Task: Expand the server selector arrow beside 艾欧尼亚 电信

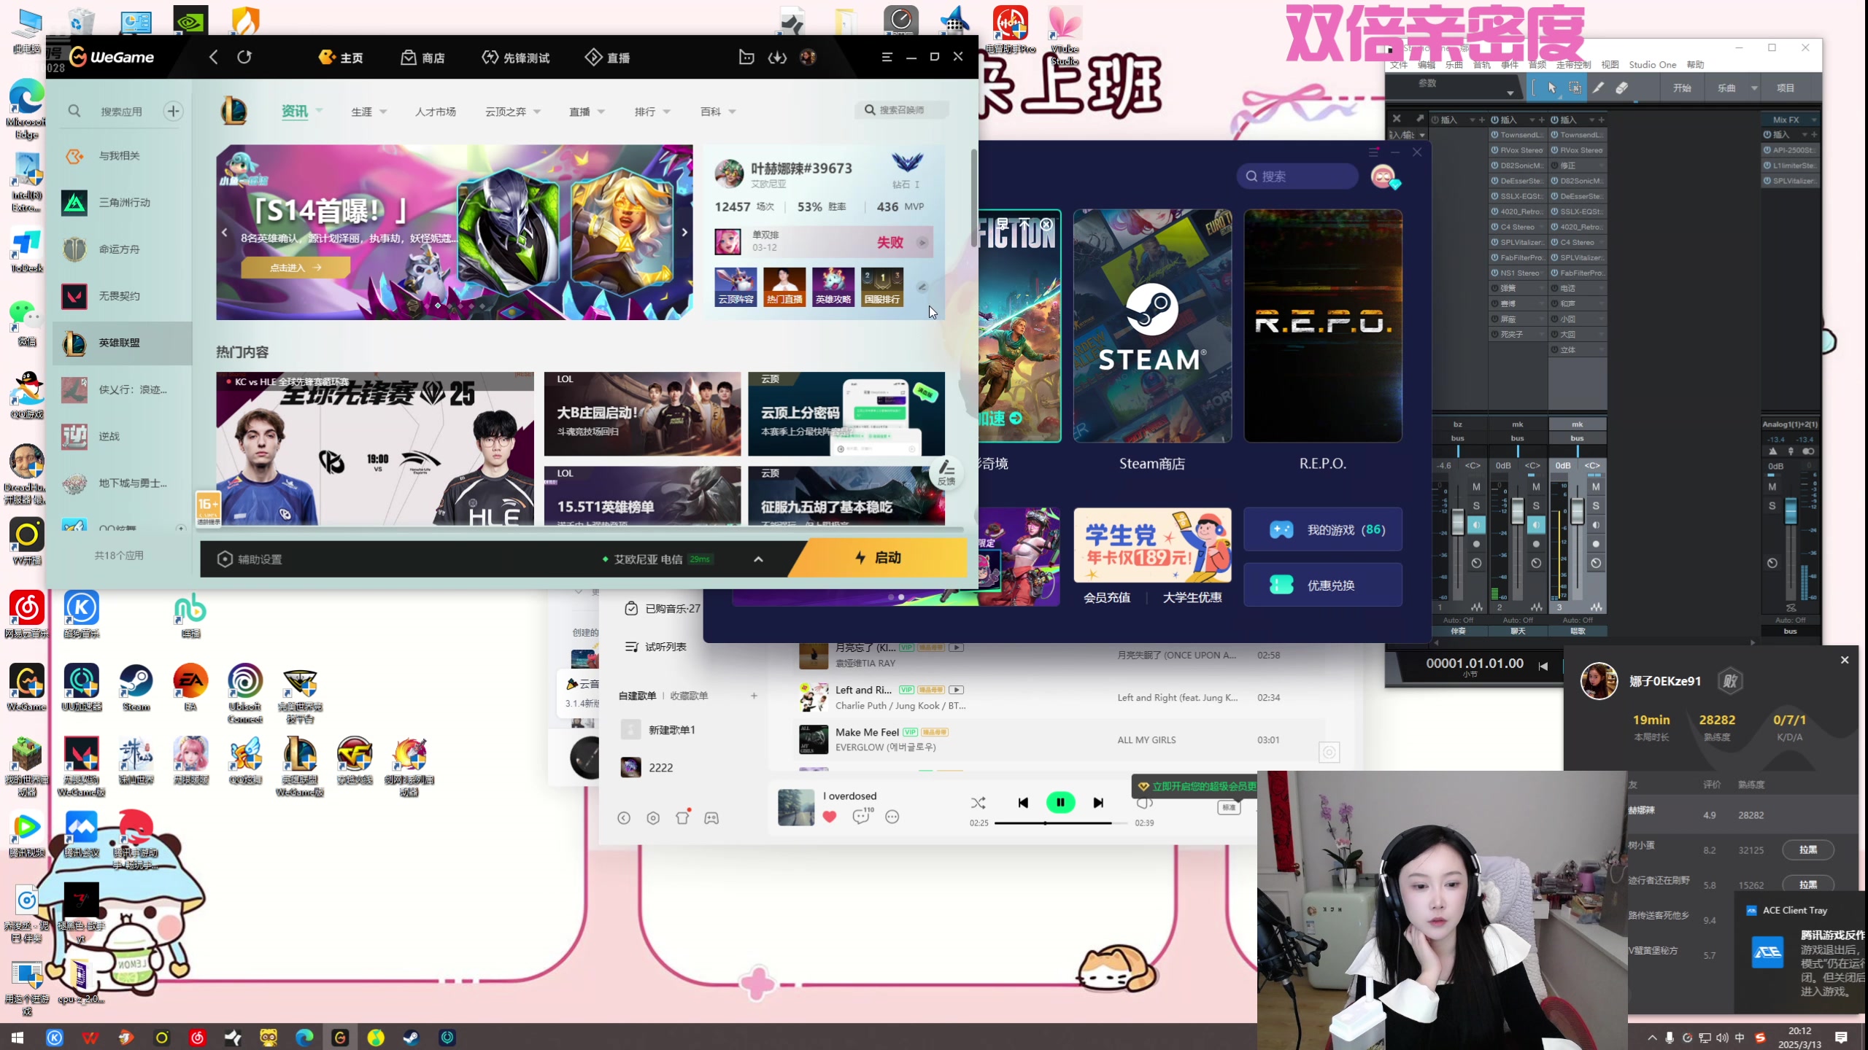Action: pos(758,559)
